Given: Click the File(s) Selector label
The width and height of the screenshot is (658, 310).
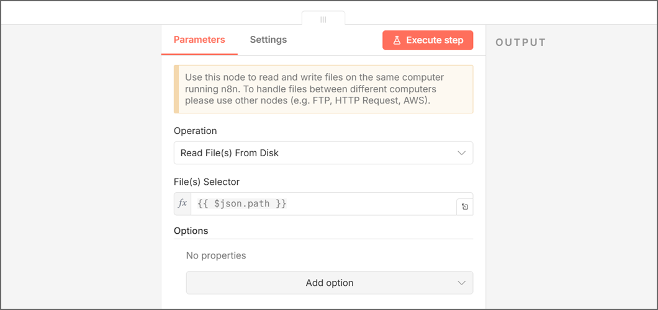Looking at the screenshot, I should (207, 182).
